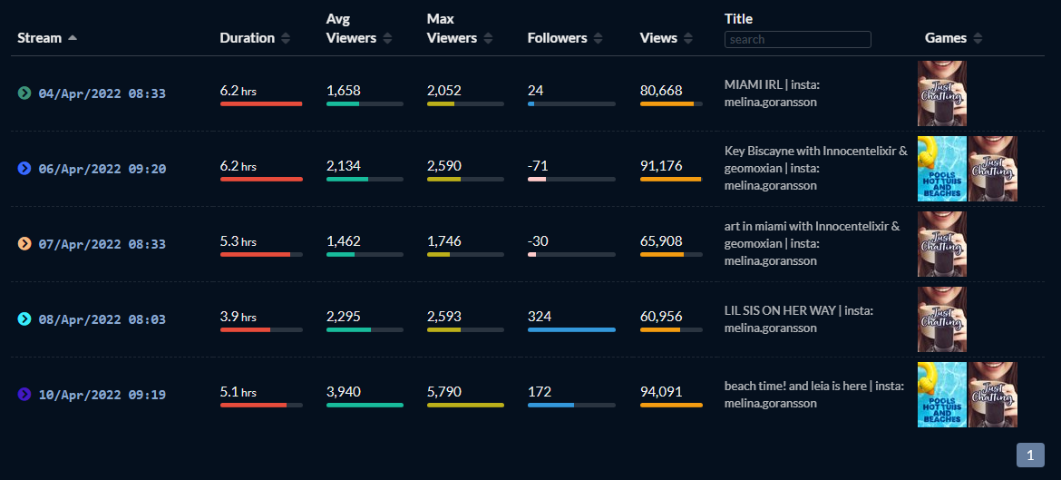This screenshot has height=480, width=1061.
Task: Sort table by Games column
Action: pos(977,38)
